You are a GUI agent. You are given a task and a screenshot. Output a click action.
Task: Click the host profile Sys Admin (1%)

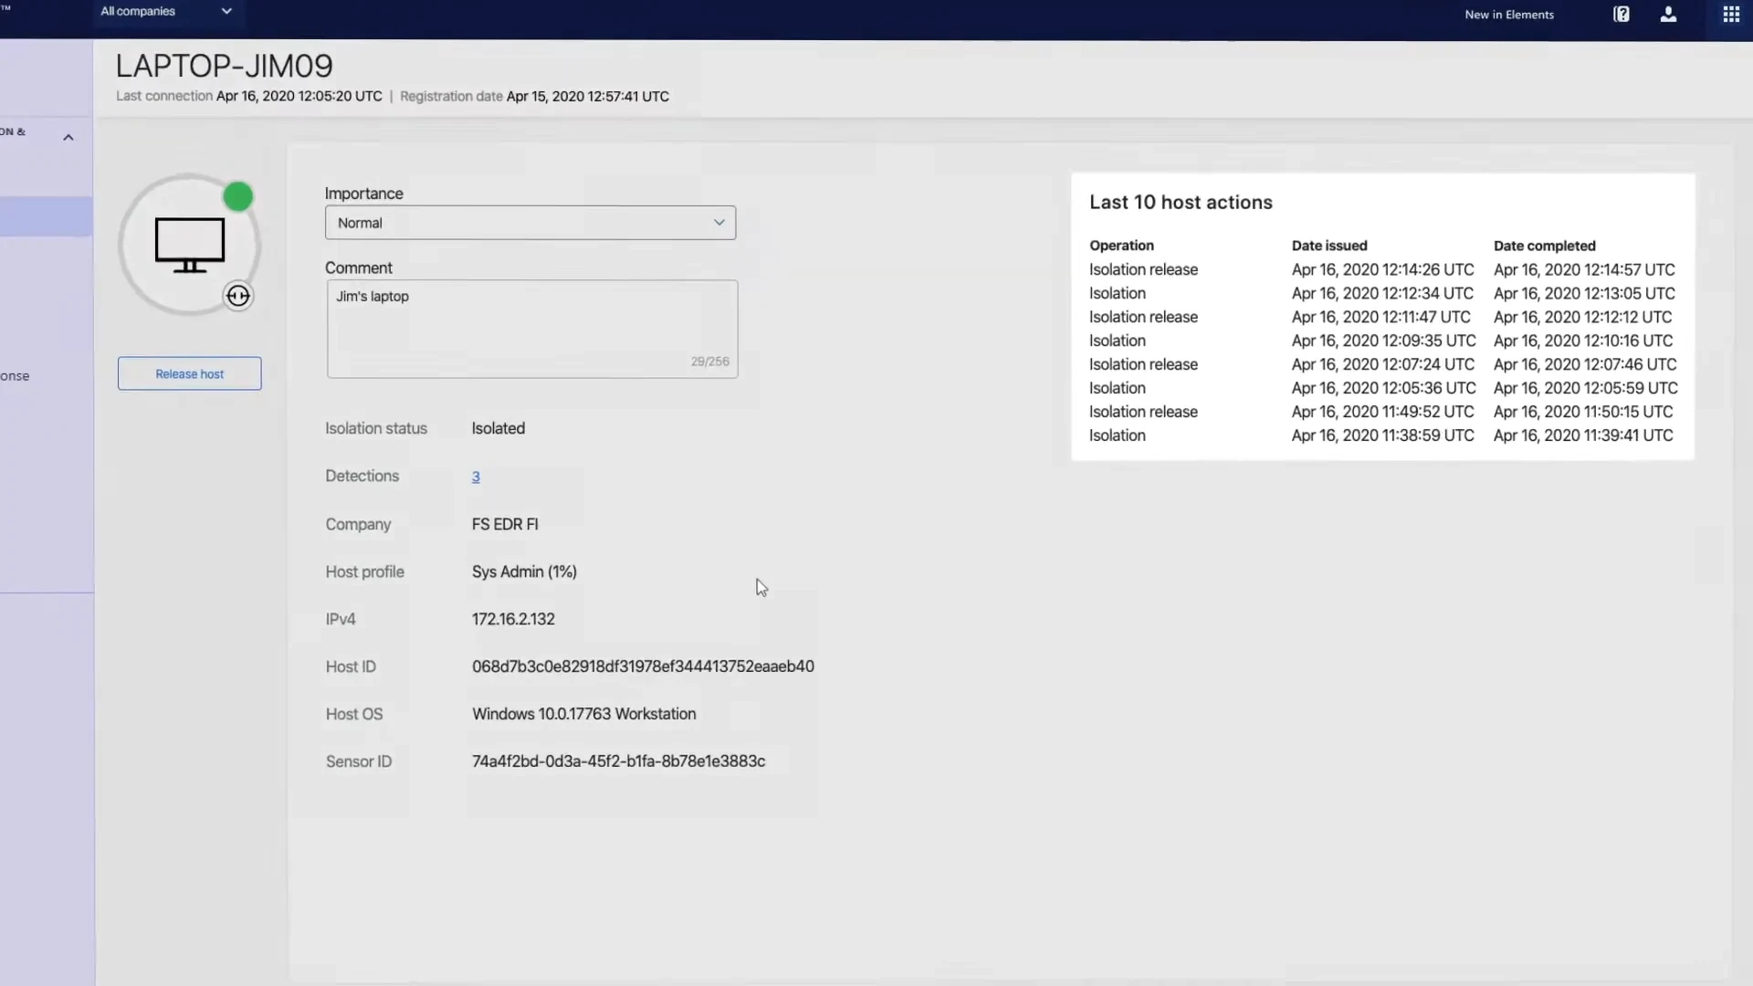point(524,572)
